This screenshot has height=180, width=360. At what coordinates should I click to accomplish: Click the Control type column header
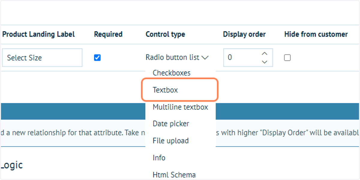pos(165,34)
